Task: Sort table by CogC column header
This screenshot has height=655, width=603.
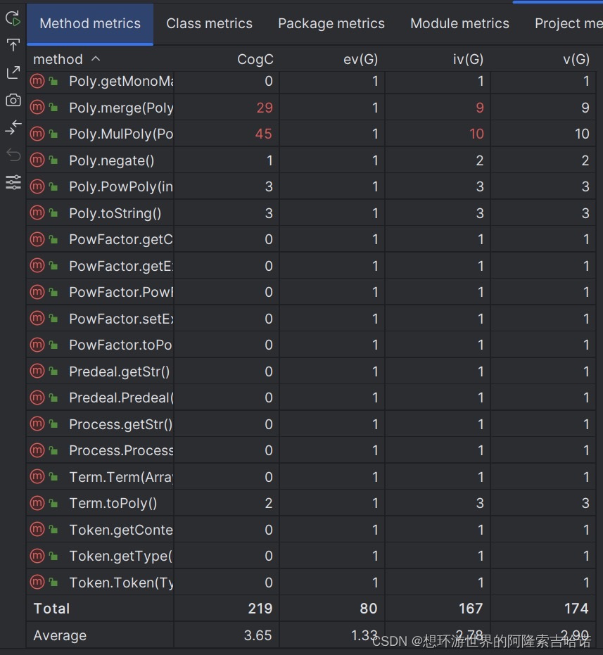Action: (255, 59)
